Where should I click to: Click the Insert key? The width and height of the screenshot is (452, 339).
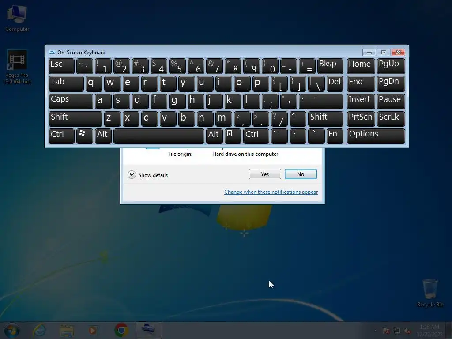click(361, 101)
